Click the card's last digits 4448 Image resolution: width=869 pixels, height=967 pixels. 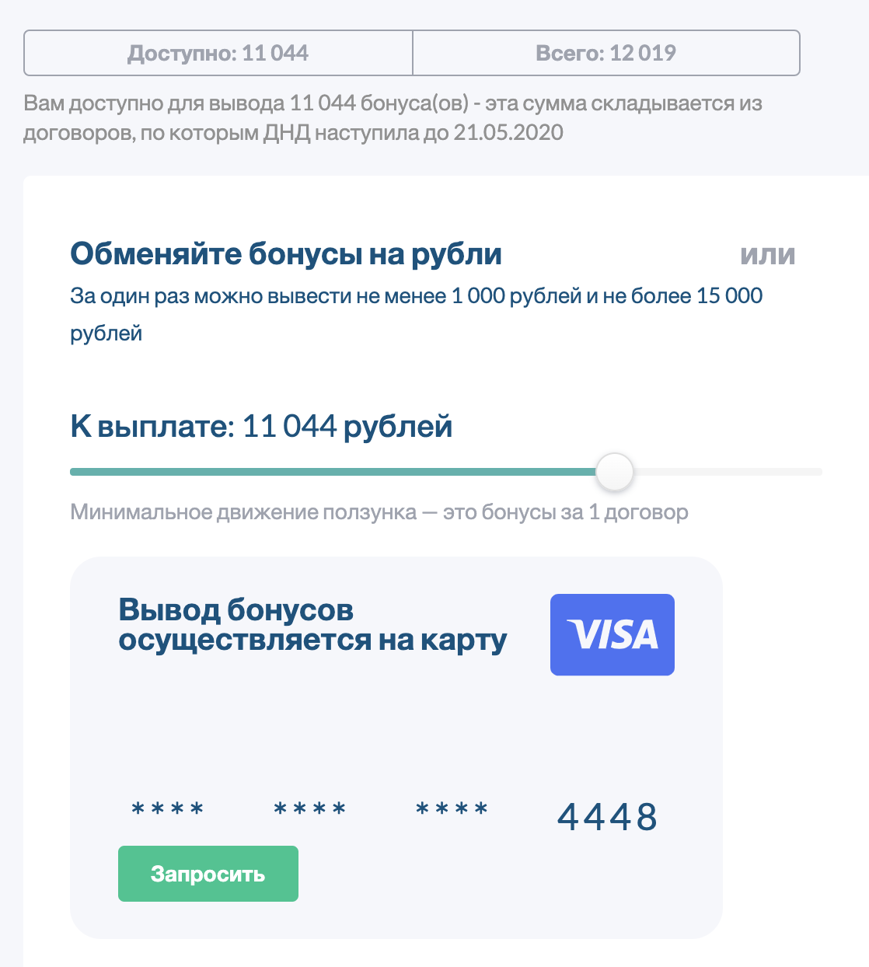point(607,817)
